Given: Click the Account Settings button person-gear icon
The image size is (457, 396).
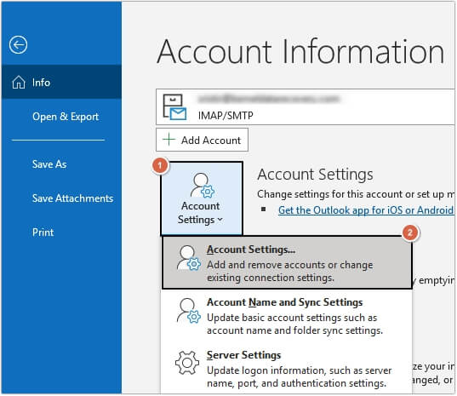Looking at the screenshot, I should point(202,185).
